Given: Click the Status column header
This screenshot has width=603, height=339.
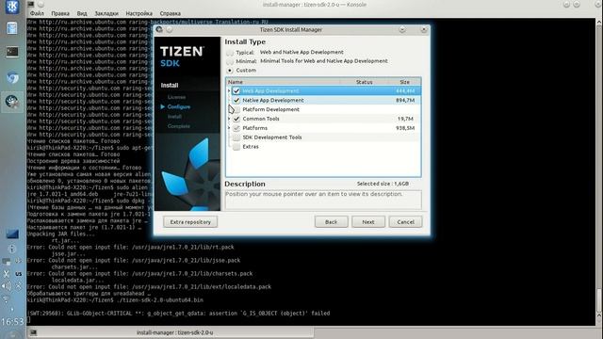Looking at the screenshot, I should click(365, 82).
